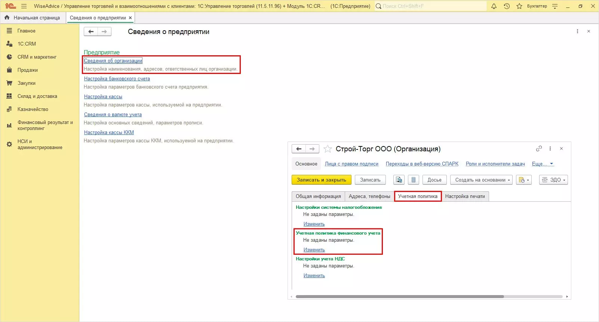Close the Сведения о предприятии tab
Screen dimensions: 599x322
130,18
